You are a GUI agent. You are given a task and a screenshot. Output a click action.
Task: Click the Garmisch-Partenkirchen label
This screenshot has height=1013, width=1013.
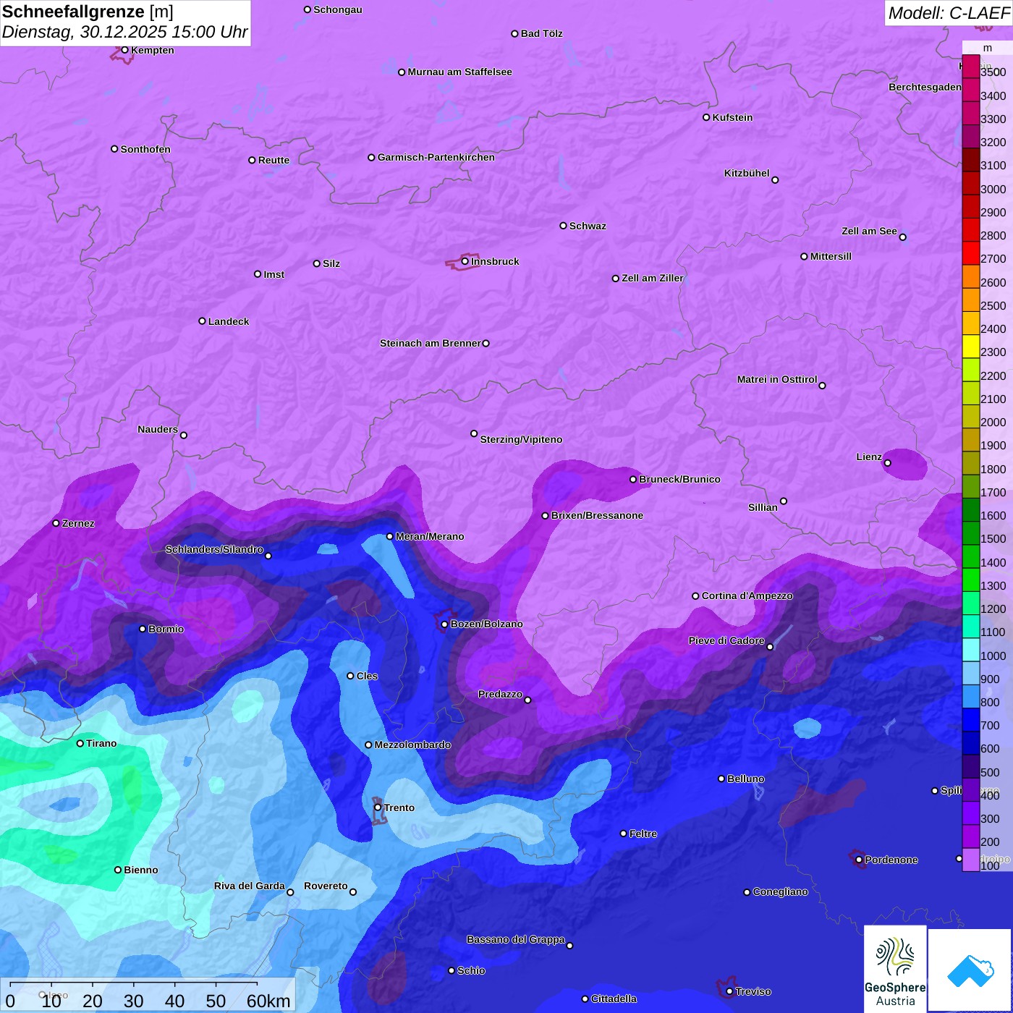pos(436,157)
